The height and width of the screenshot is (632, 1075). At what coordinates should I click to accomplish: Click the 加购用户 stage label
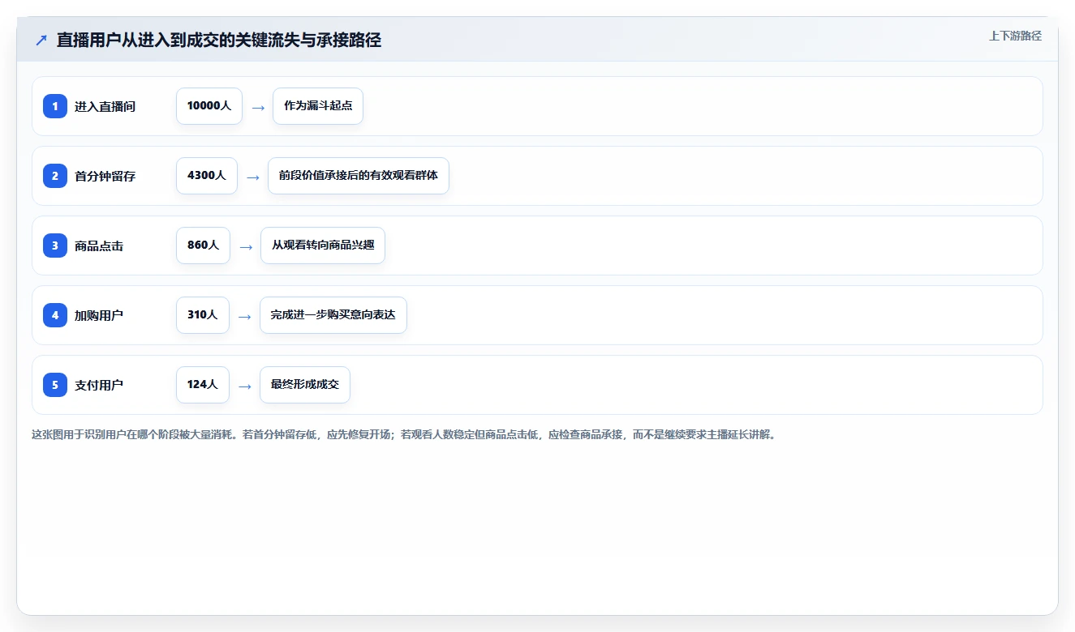[x=99, y=315]
